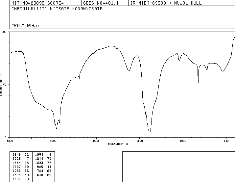
Task: Click the 1044 peak table entry
Action: (43, 158)
